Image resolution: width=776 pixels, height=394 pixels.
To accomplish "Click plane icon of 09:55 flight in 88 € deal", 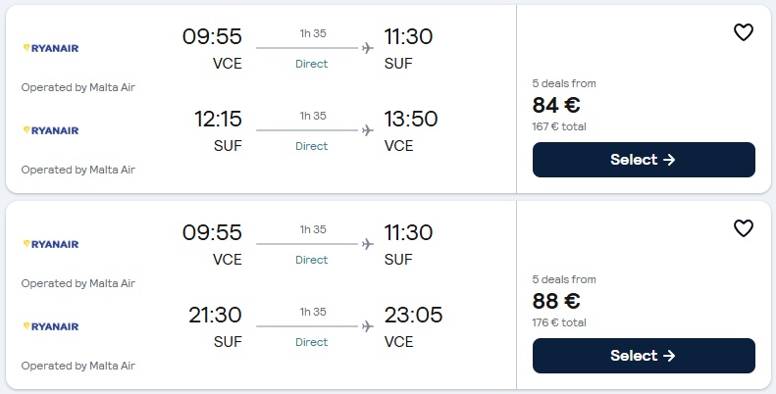I will 368,244.
